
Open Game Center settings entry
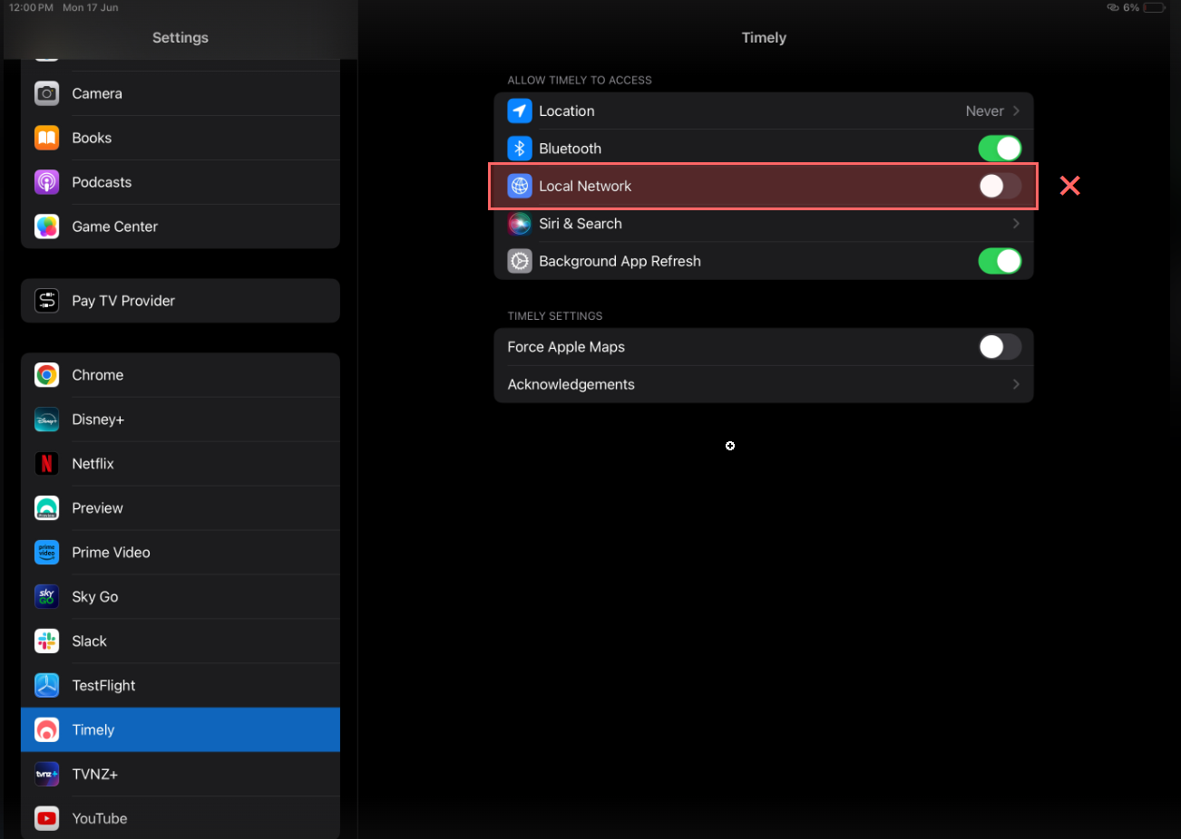tap(181, 227)
